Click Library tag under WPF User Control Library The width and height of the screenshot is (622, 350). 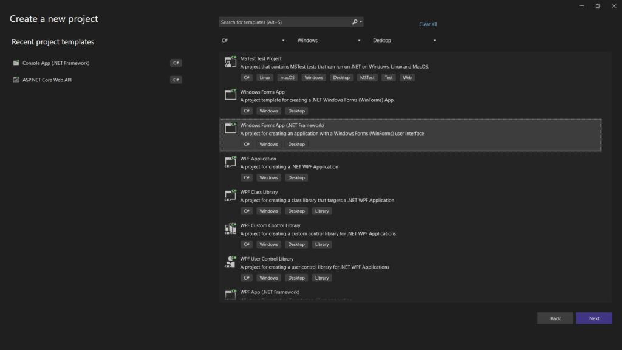pyautogui.click(x=322, y=278)
